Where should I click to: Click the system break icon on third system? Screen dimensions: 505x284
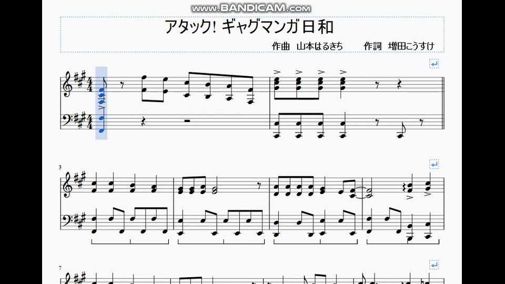click(x=434, y=265)
